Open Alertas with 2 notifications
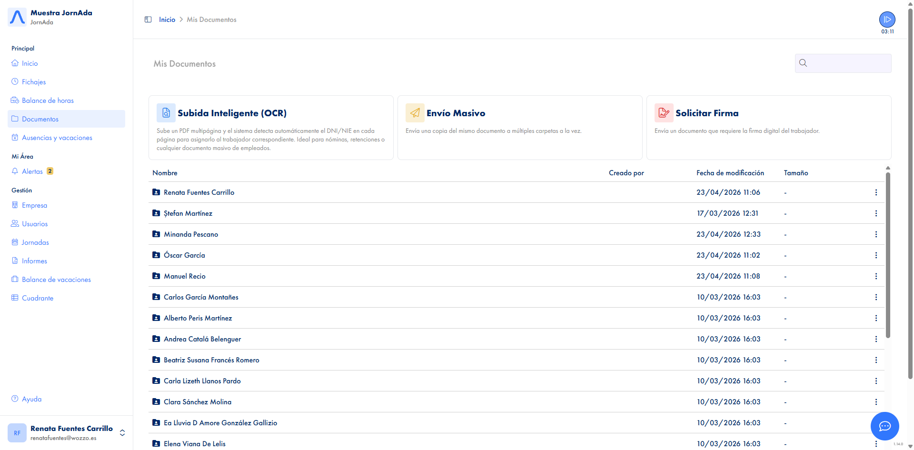This screenshot has width=914, height=450. click(x=32, y=171)
